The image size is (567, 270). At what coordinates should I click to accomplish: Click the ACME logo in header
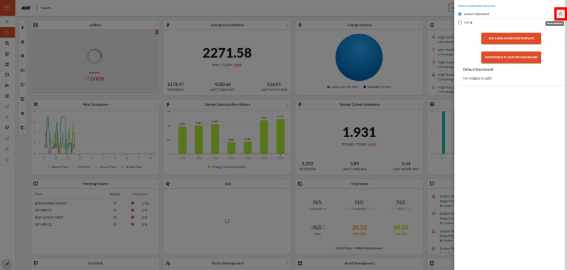25,8
